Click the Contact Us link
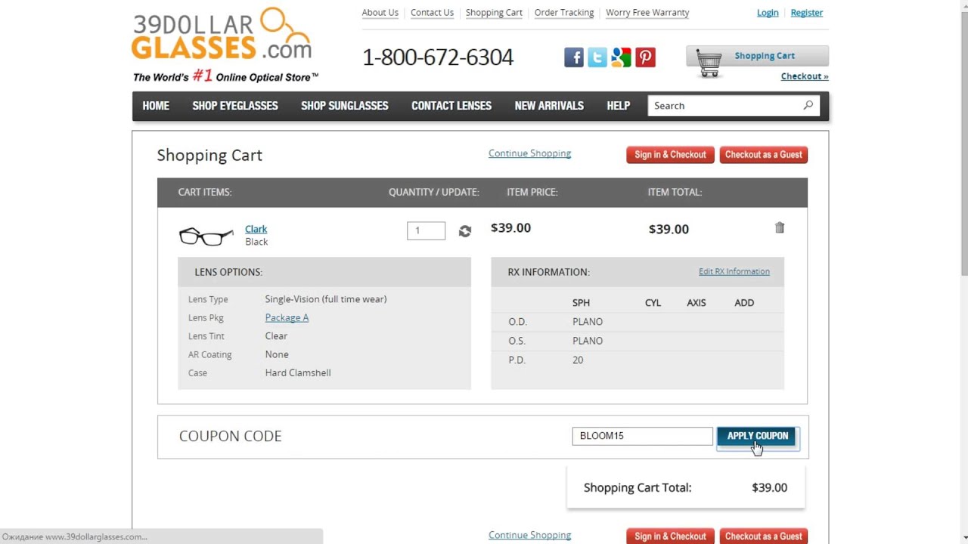The image size is (968, 544). pyautogui.click(x=432, y=13)
